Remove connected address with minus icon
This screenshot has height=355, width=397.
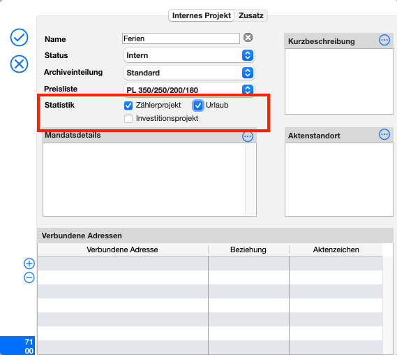(x=29, y=277)
